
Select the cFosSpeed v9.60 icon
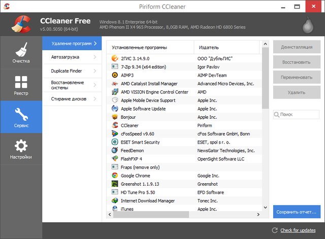click(x=115, y=133)
